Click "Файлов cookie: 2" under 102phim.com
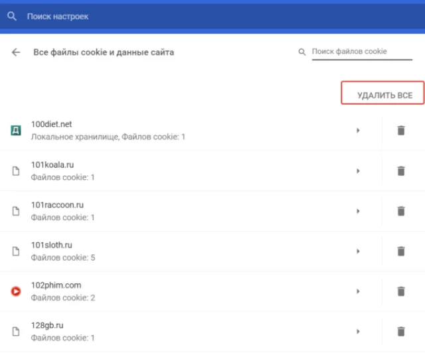The height and width of the screenshot is (357, 425). coord(63,298)
